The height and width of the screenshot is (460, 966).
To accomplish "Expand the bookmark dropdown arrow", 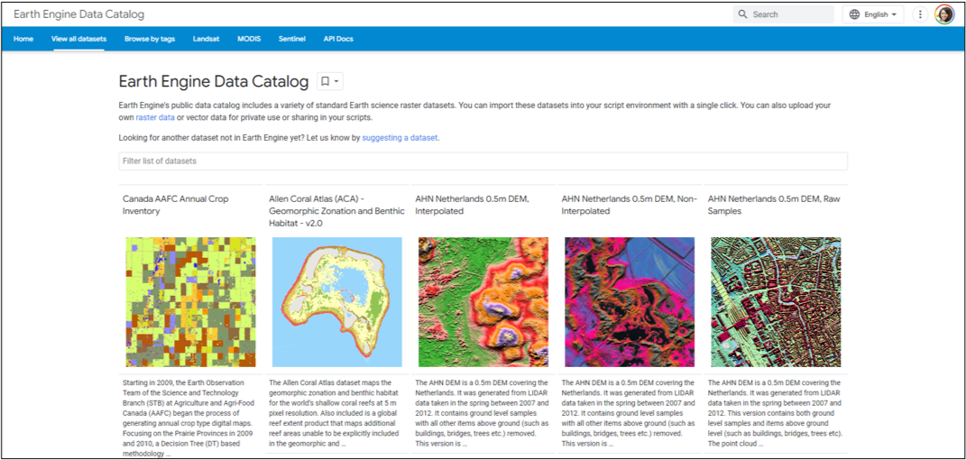I will [x=337, y=81].
